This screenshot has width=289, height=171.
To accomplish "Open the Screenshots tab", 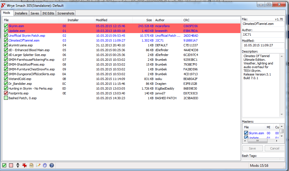I will (x=66, y=13).
